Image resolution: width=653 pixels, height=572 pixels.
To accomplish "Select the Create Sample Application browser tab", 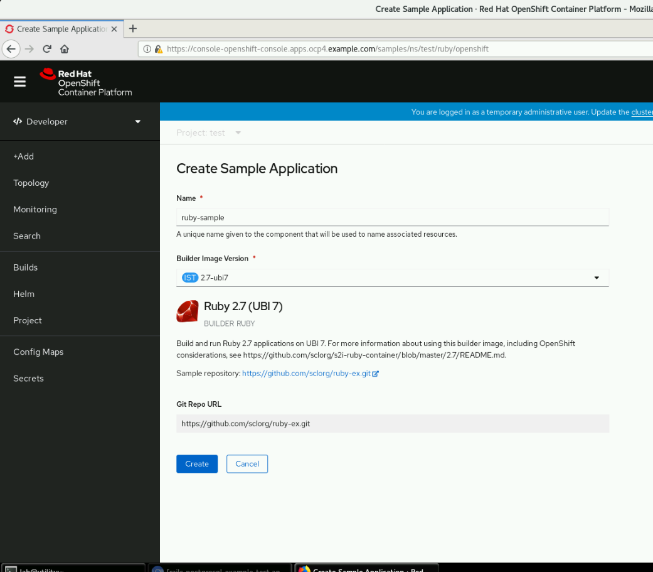I will [61, 29].
